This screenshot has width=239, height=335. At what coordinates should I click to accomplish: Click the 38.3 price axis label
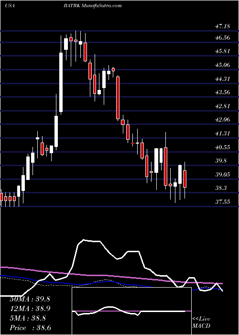coord(221,188)
